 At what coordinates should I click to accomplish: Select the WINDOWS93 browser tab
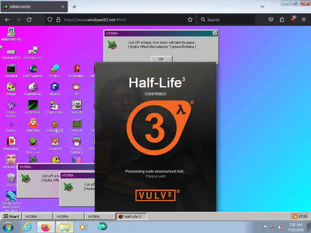point(34,7)
